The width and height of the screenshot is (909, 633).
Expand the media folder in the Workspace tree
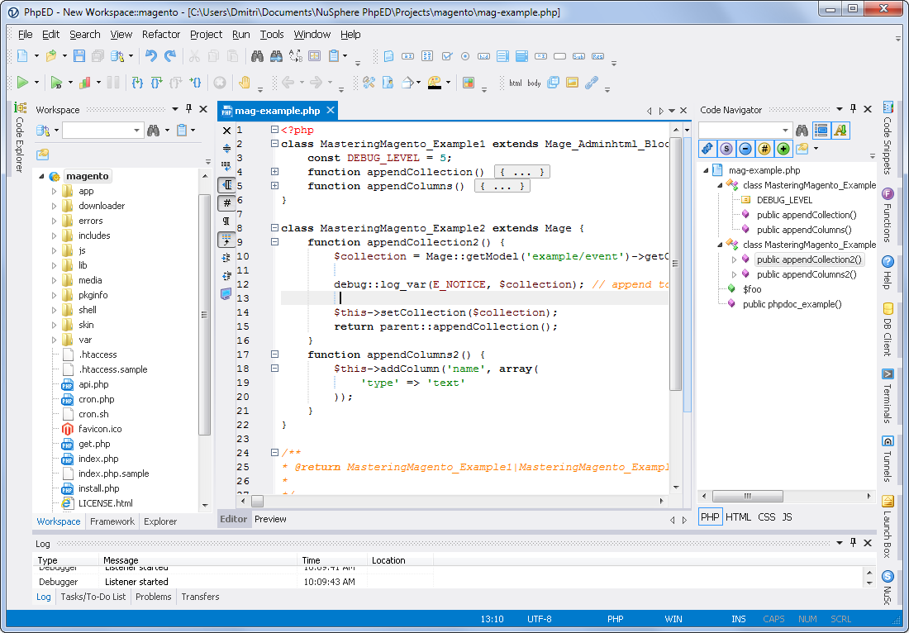54,280
